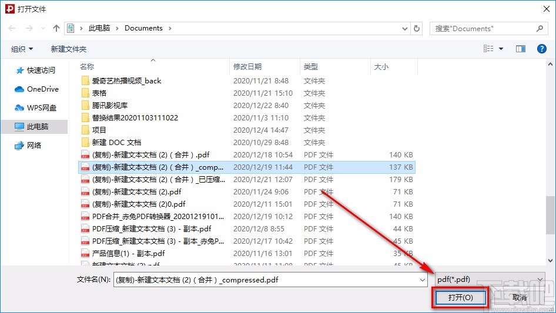Open the help question mark icon
This screenshot has width=556, height=313.
(541, 49)
